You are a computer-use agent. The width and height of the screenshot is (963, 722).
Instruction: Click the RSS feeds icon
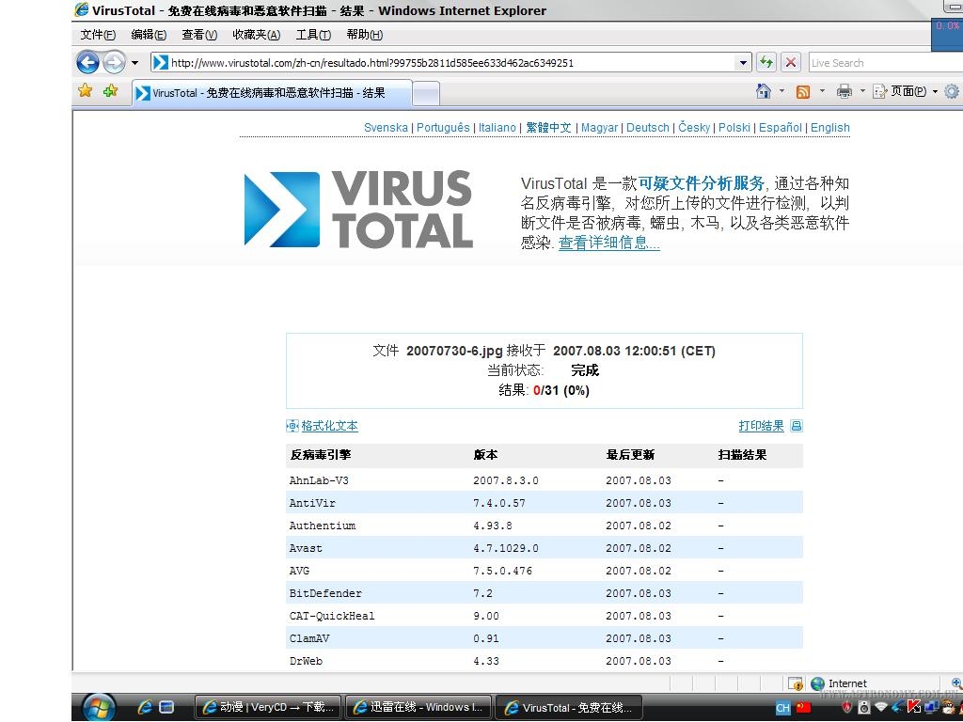point(803,91)
